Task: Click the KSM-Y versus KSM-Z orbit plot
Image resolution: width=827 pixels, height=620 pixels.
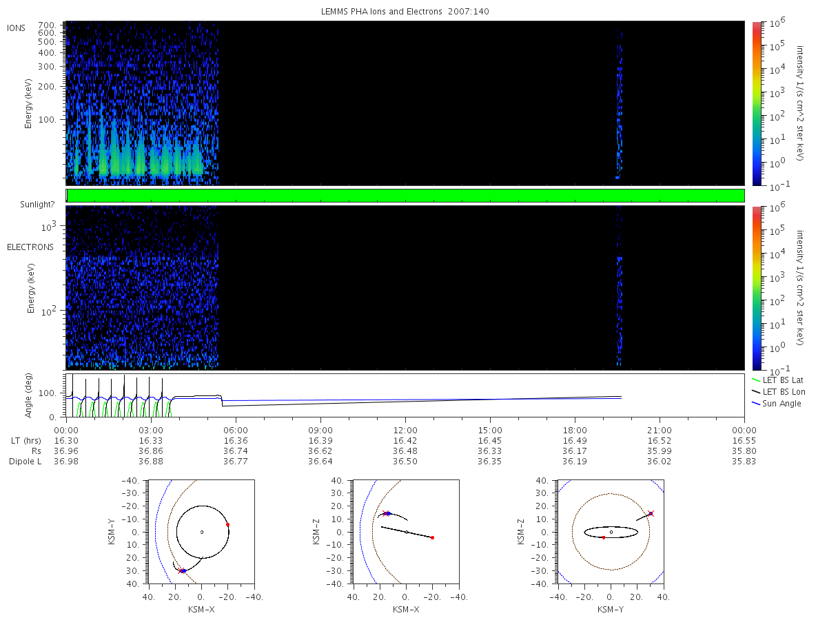Action: pyautogui.click(x=611, y=532)
